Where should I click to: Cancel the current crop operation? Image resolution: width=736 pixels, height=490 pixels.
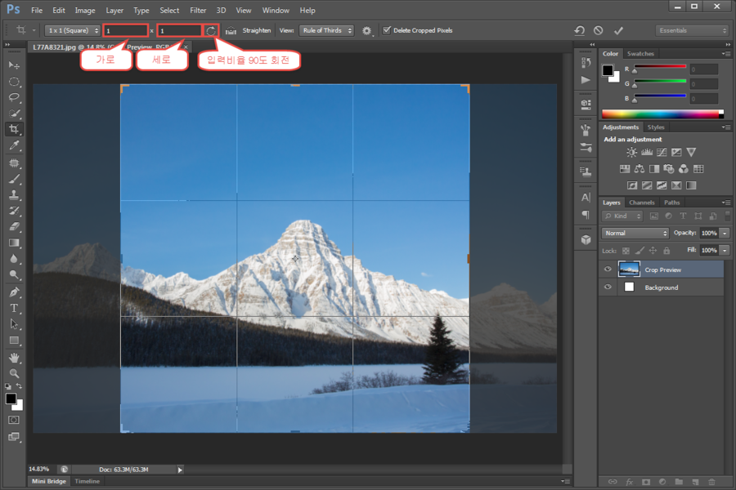pyautogui.click(x=598, y=30)
